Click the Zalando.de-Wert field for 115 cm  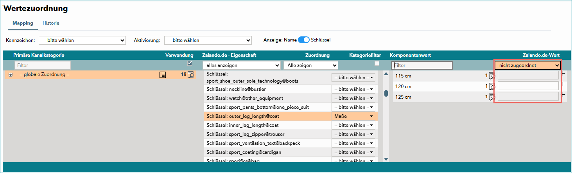tap(528, 75)
